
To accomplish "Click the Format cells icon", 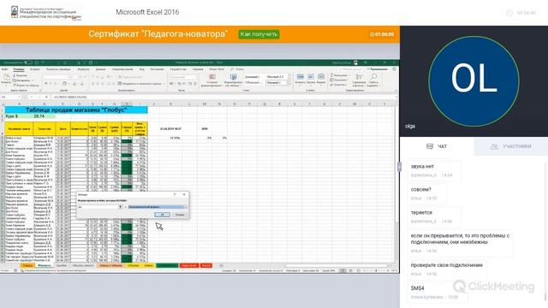I will tap(321, 77).
